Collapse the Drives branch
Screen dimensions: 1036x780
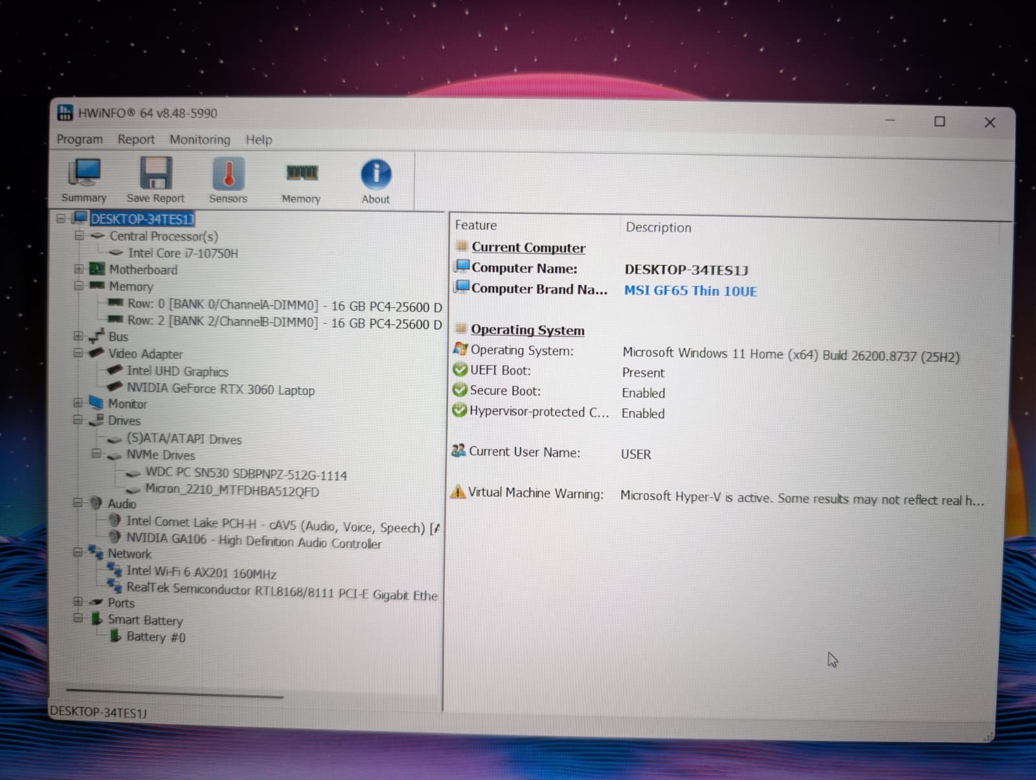(78, 419)
